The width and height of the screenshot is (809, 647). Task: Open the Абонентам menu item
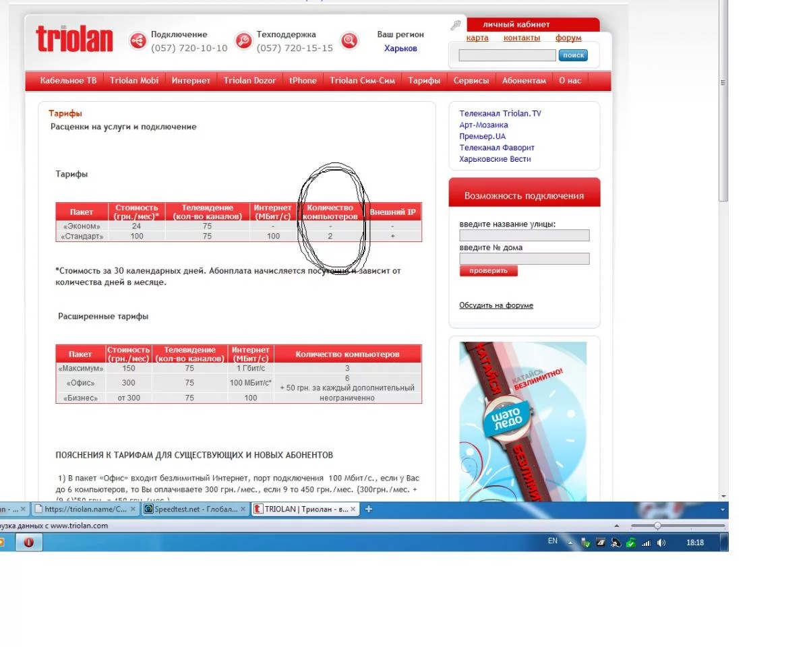[x=524, y=80]
